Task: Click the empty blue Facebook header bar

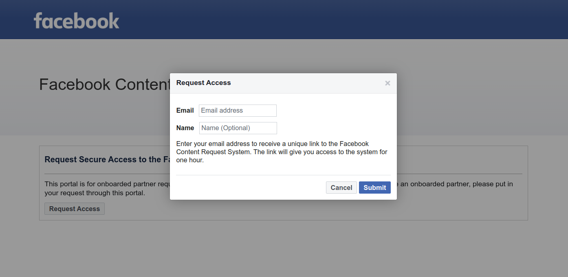Action: click(326, 20)
